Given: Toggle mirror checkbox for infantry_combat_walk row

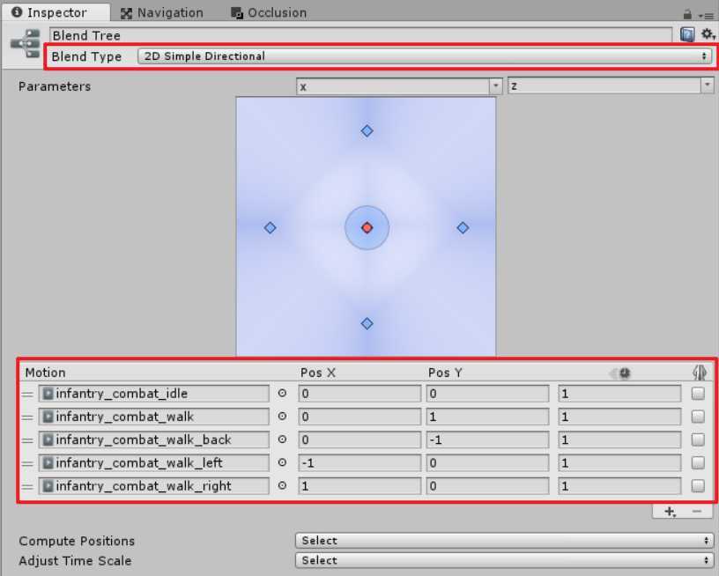Looking at the screenshot, I should (x=698, y=417).
